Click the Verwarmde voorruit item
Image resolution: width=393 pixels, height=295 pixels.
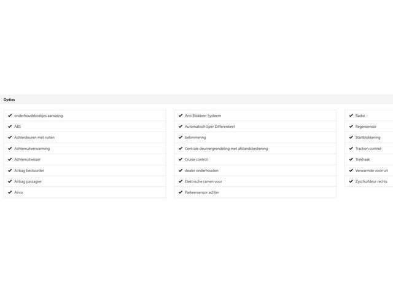pos(369,171)
